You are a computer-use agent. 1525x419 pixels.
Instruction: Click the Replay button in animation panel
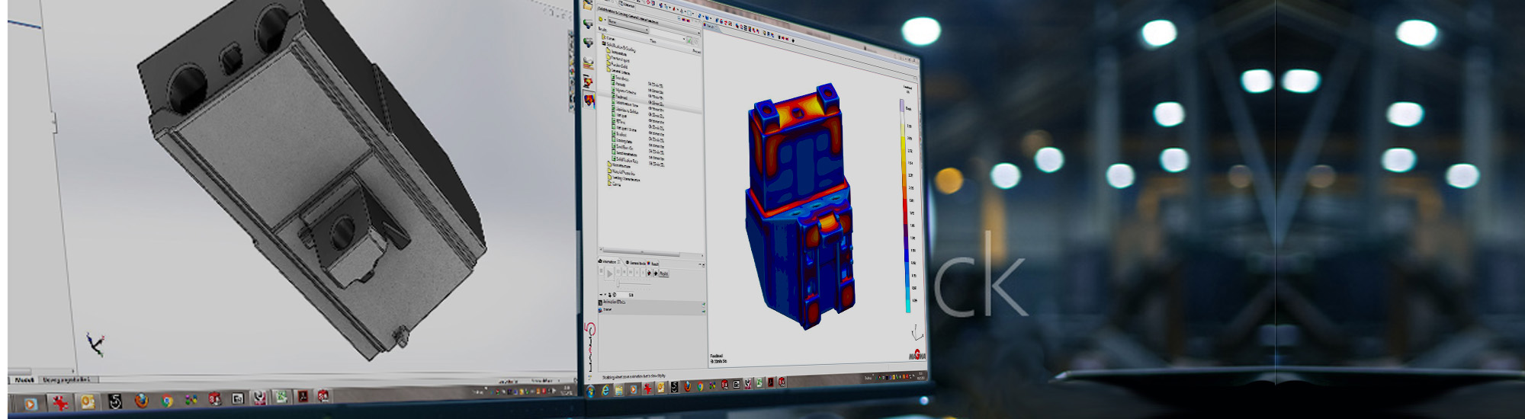click(x=663, y=273)
